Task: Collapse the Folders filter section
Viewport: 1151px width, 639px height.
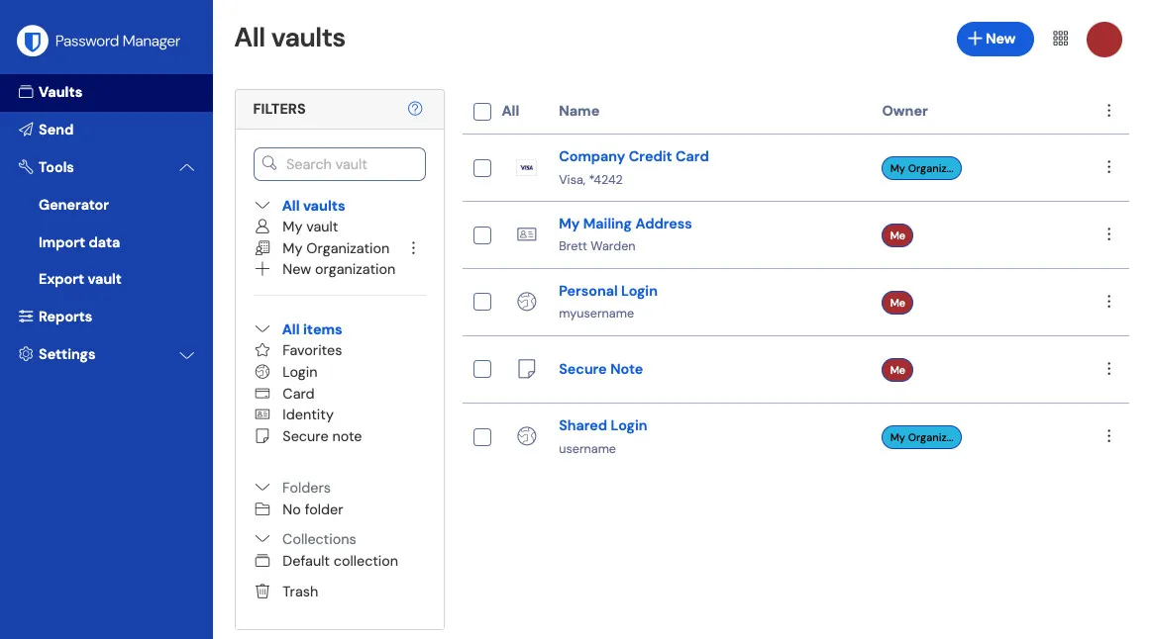Action: (262, 487)
